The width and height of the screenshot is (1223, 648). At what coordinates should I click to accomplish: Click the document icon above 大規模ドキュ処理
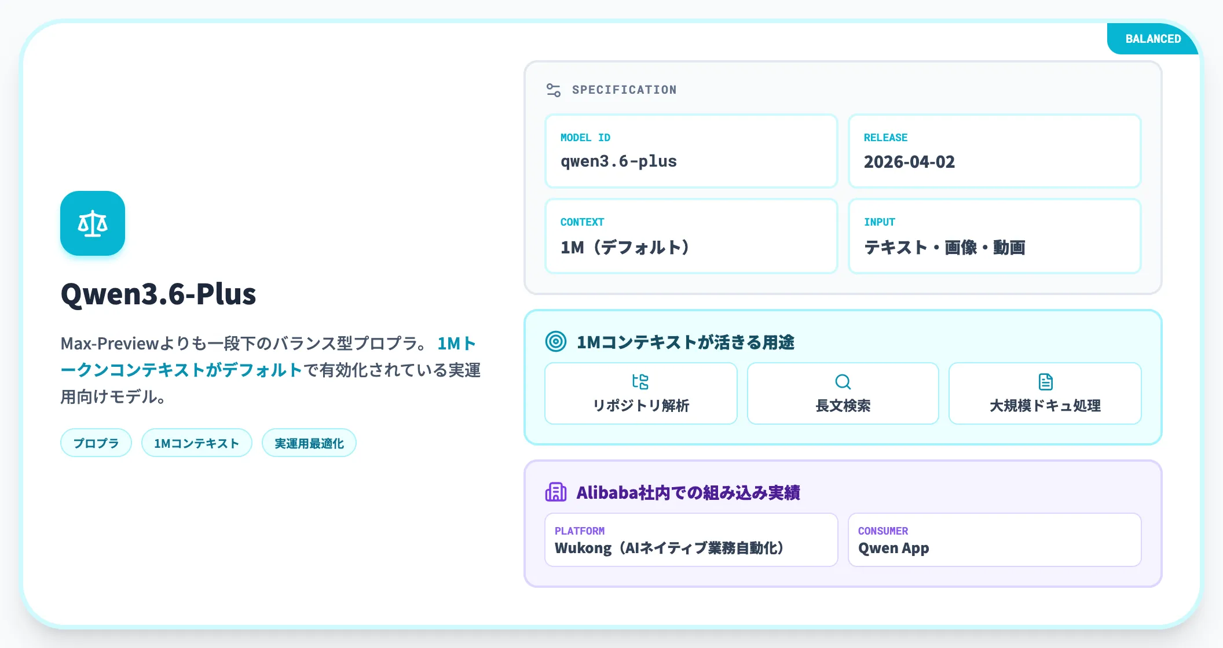(x=1045, y=382)
